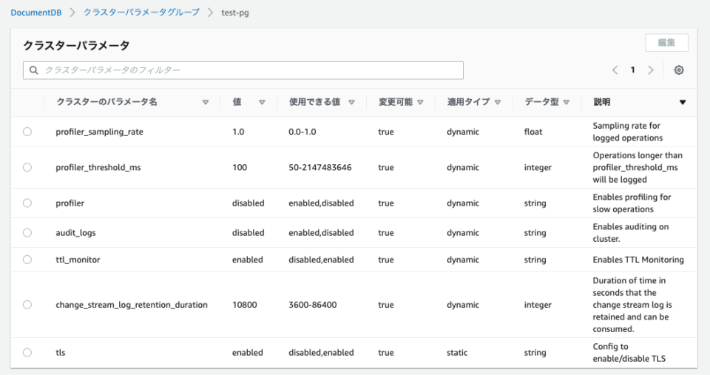The image size is (710, 375).
Task: Click the value 10800
Action: pyautogui.click(x=245, y=305)
